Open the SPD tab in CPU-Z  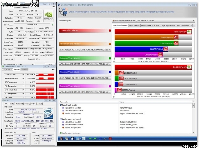pyautogui.click(x=33, y=104)
